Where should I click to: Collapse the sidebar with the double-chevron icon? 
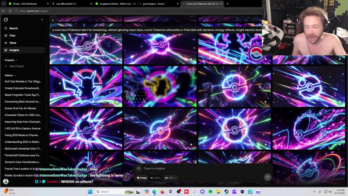coord(42,20)
